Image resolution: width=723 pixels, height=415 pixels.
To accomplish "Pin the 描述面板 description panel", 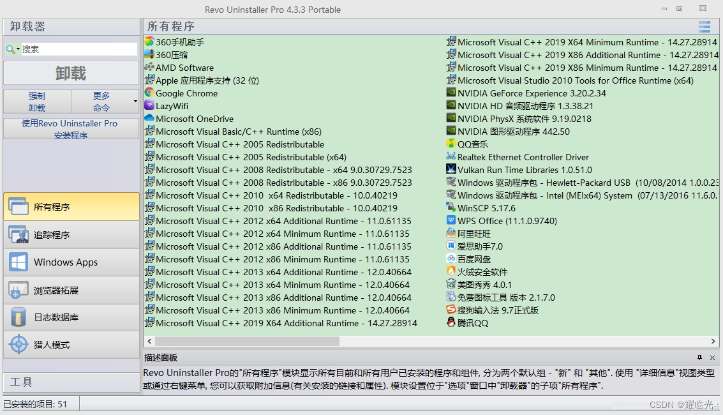I will tap(699, 358).
